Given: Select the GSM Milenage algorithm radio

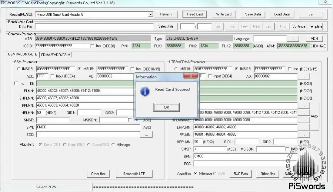Looking at the screenshot, I should click(x=113, y=145).
